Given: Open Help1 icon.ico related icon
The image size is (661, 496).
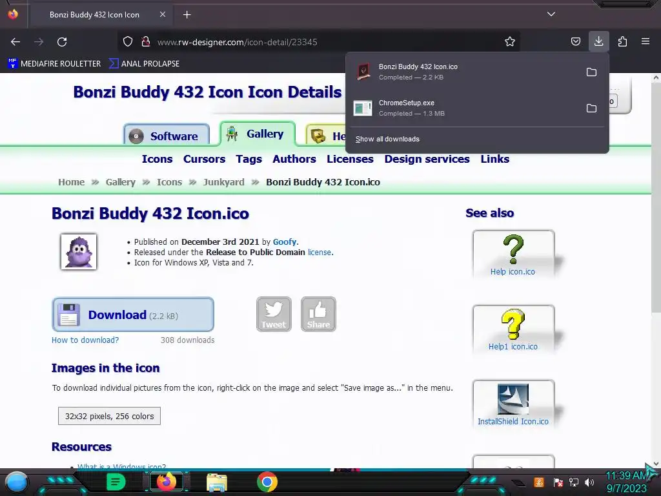Looking at the screenshot, I should point(513,329).
